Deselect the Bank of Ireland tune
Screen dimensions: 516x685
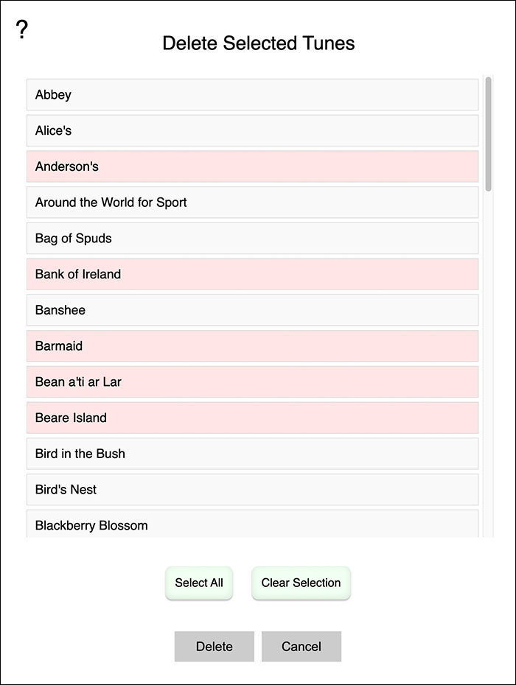click(x=252, y=274)
